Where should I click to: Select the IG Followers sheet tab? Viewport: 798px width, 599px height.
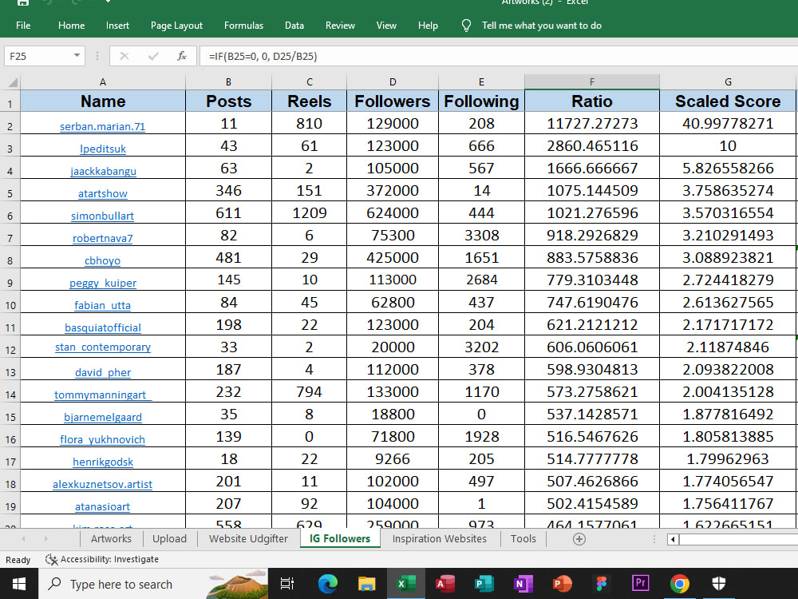click(340, 539)
